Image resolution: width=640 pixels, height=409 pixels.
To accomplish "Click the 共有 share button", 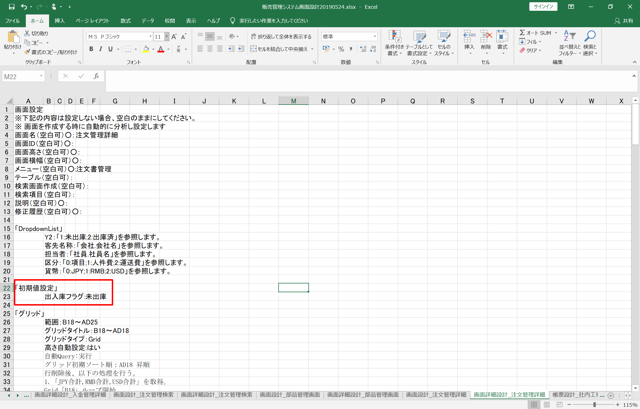I will coord(624,21).
